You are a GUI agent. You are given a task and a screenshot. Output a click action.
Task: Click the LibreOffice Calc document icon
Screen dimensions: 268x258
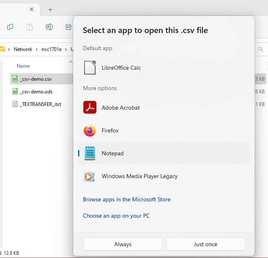pos(90,68)
